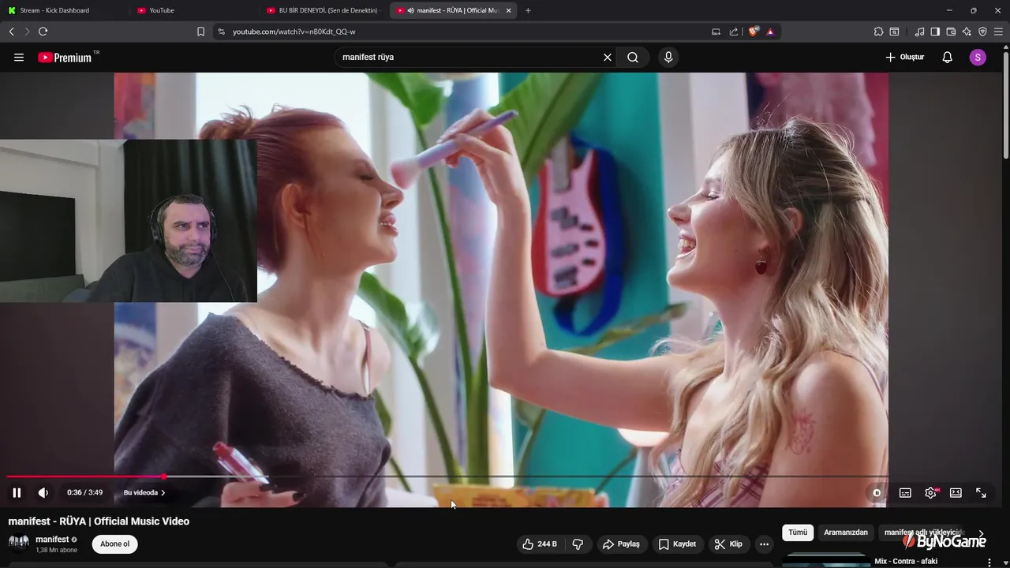Create a clip with Klip

728,544
